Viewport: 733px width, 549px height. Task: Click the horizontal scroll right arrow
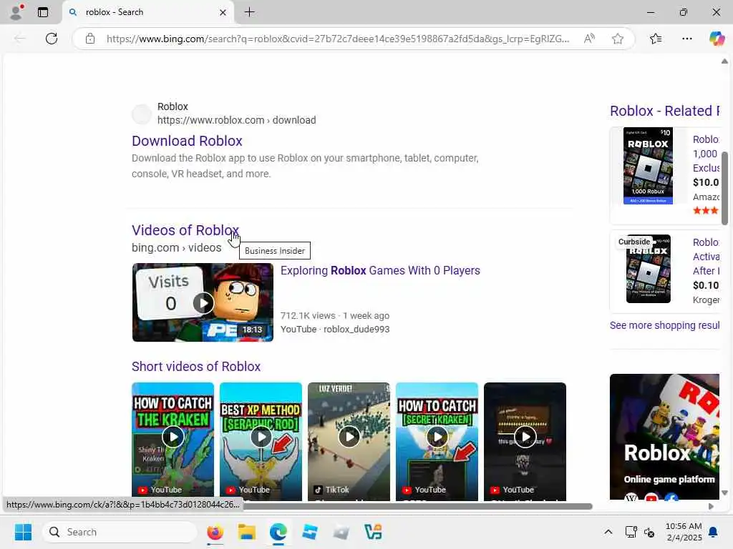[x=711, y=507]
